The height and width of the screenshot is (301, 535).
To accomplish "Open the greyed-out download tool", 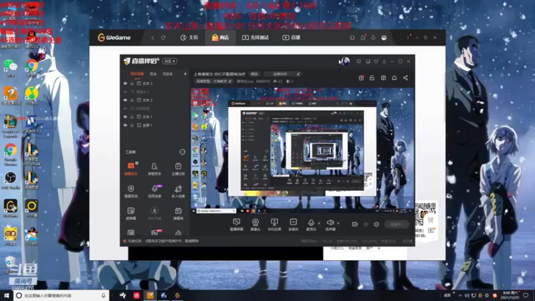I will (x=154, y=213).
